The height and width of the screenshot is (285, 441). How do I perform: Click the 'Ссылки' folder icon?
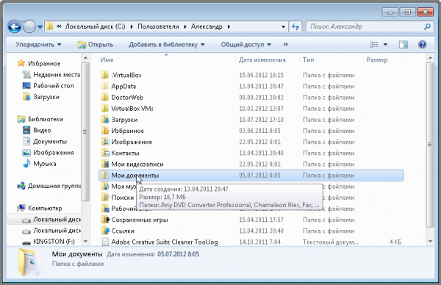pyautogui.click(x=105, y=231)
